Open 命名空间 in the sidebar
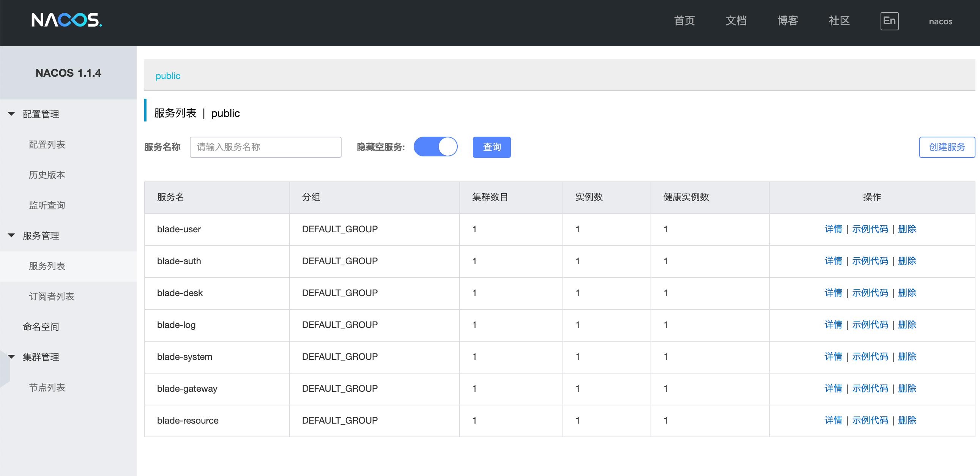 click(x=41, y=327)
